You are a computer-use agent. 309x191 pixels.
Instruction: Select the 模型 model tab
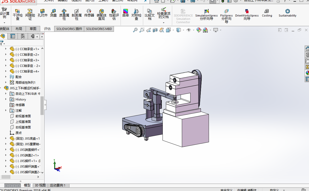click(27, 185)
